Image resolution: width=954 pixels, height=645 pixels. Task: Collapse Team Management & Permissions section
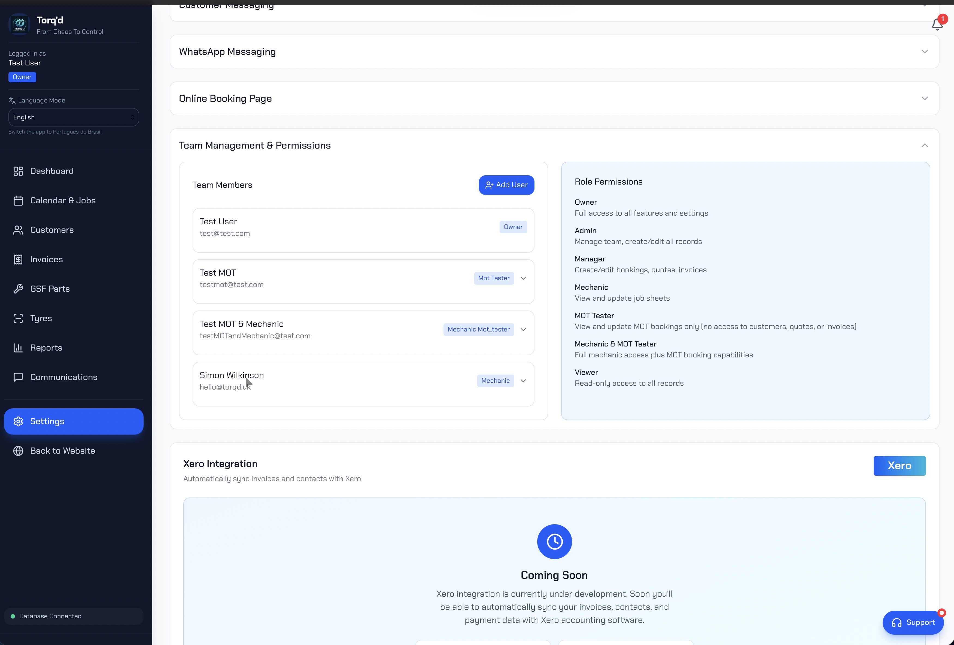click(x=925, y=145)
